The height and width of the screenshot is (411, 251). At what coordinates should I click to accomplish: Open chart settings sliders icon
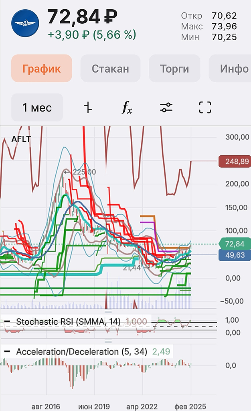[x=166, y=108]
